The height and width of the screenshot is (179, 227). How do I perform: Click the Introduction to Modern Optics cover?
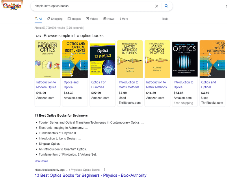tap(47, 59)
